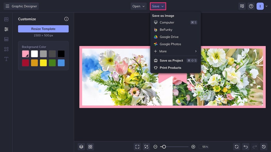Open the Image Manager sidebar tab

click(x=6, y=19)
